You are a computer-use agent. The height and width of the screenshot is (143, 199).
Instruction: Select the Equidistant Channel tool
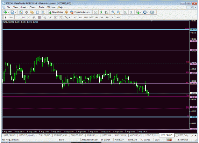[x=34, y=18]
